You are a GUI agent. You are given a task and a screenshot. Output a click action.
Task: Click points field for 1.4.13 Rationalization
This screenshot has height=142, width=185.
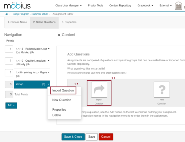(x=9, y=49)
